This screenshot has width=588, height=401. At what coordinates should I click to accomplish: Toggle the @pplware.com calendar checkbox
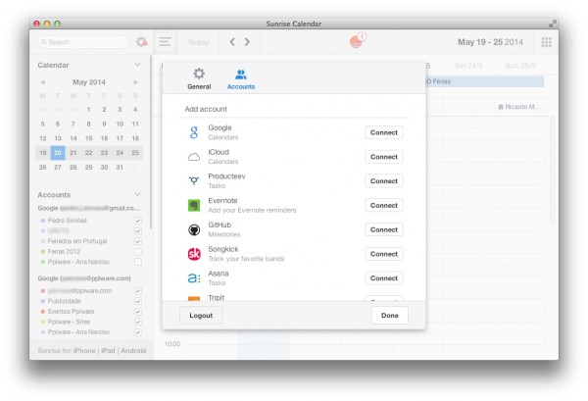pyautogui.click(x=138, y=291)
